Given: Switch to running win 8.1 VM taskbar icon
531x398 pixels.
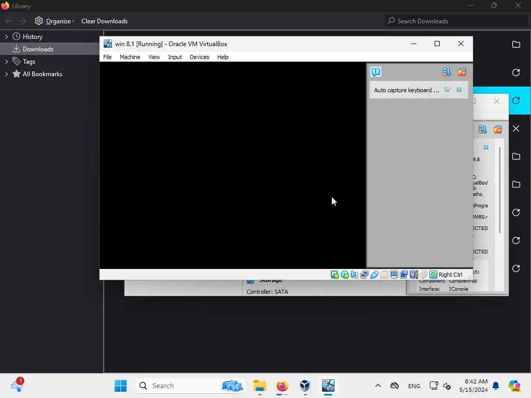Looking at the screenshot, I should (328, 386).
